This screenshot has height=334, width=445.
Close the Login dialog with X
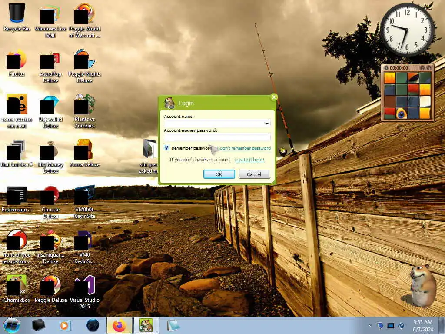pyautogui.click(x=274, y=97)
